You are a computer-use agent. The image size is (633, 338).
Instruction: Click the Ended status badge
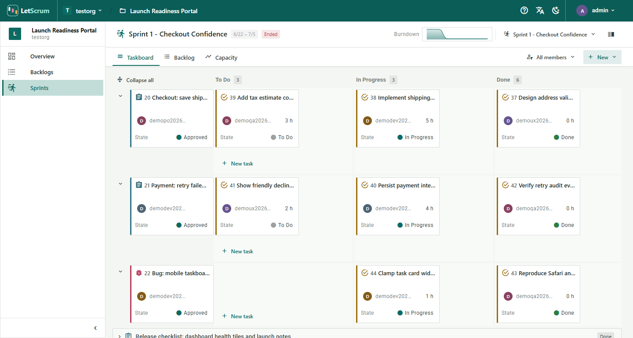tap(271, 34)
